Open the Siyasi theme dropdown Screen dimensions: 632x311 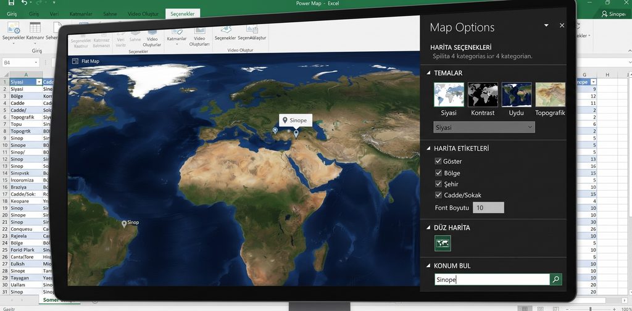point(484,127)
